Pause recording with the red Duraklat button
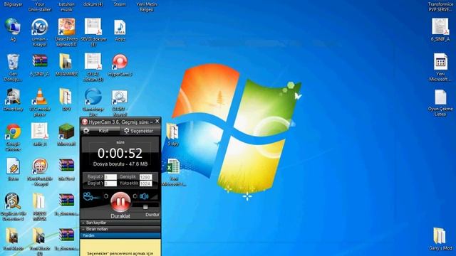The height and width of the screenshot is (256, 456). coord(120,201)
